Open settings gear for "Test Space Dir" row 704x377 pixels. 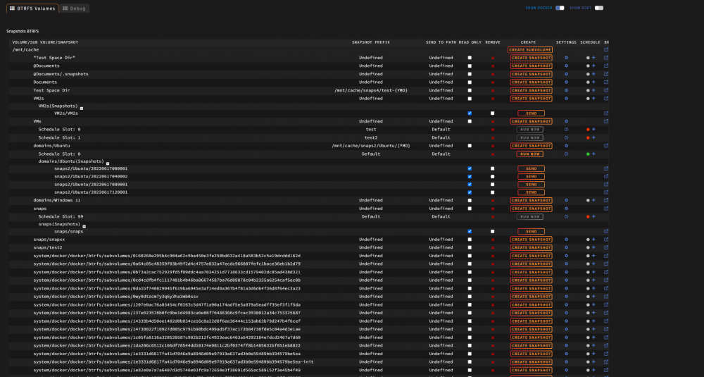pyautogui.click(x=566, y=58)
